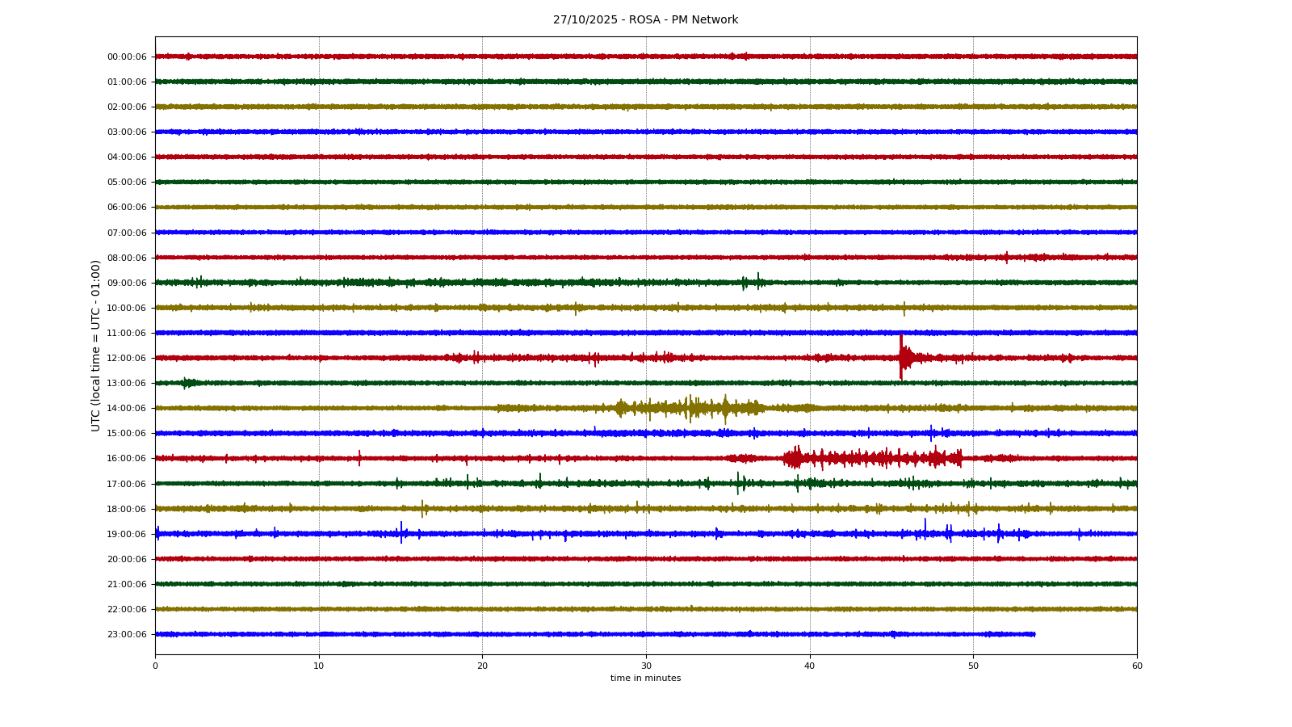Click the UTC local time y-axis label
Screen dimensions: 1292x727
(x=96, y=345)
